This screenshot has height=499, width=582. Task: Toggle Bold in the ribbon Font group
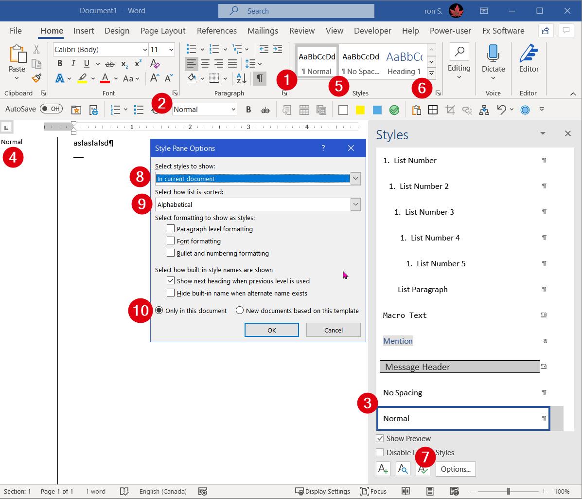(x=60, y=64)
